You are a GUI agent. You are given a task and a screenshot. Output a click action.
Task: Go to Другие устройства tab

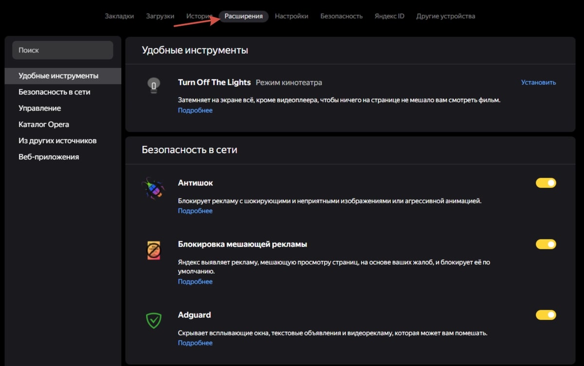pos(446,16)
